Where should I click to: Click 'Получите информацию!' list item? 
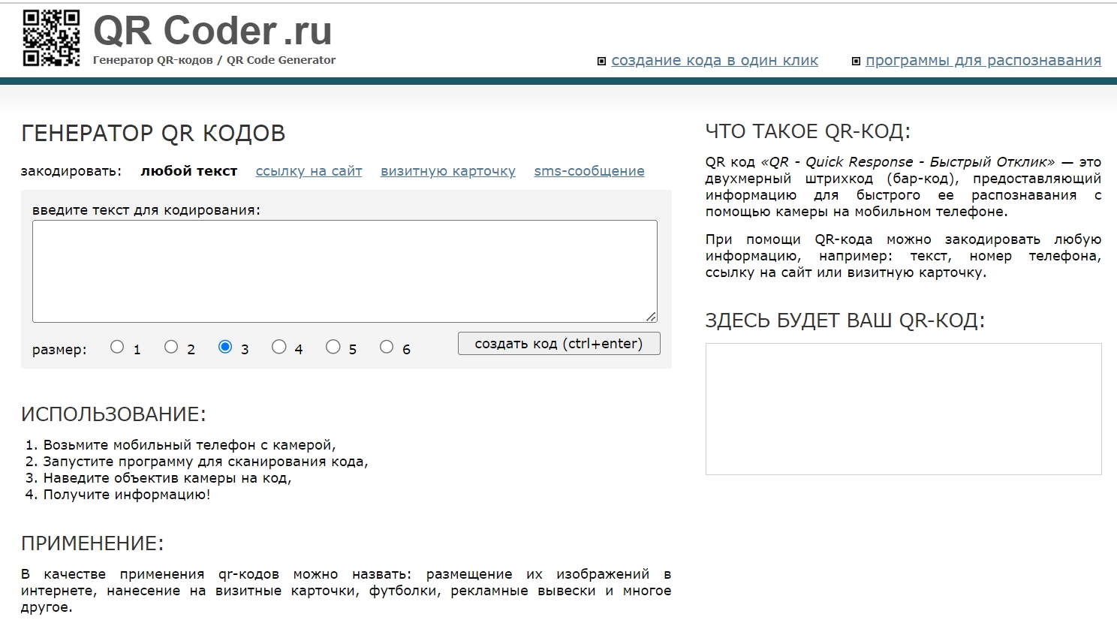coord(127,495)
